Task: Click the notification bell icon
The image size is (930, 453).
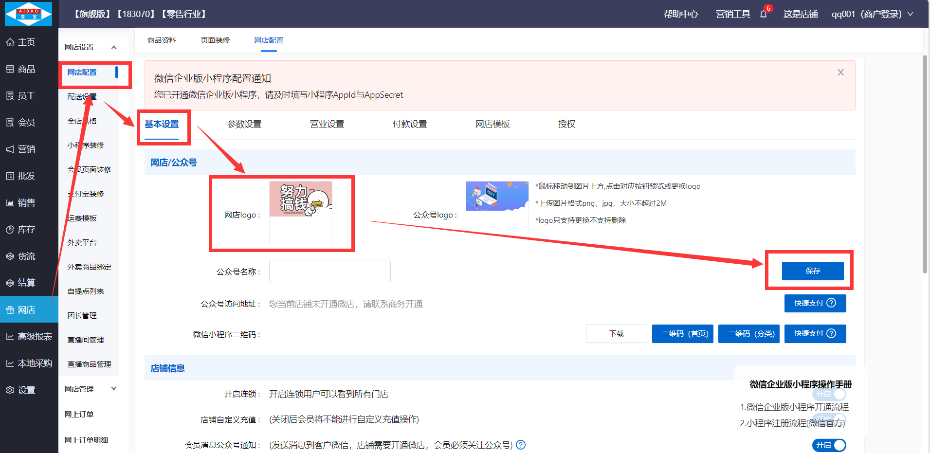Action: tap(763, 14)
